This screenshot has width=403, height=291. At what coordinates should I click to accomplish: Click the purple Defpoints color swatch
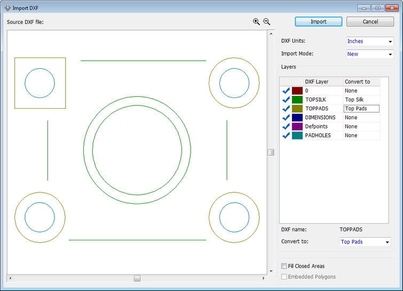[x=297, y=126]
